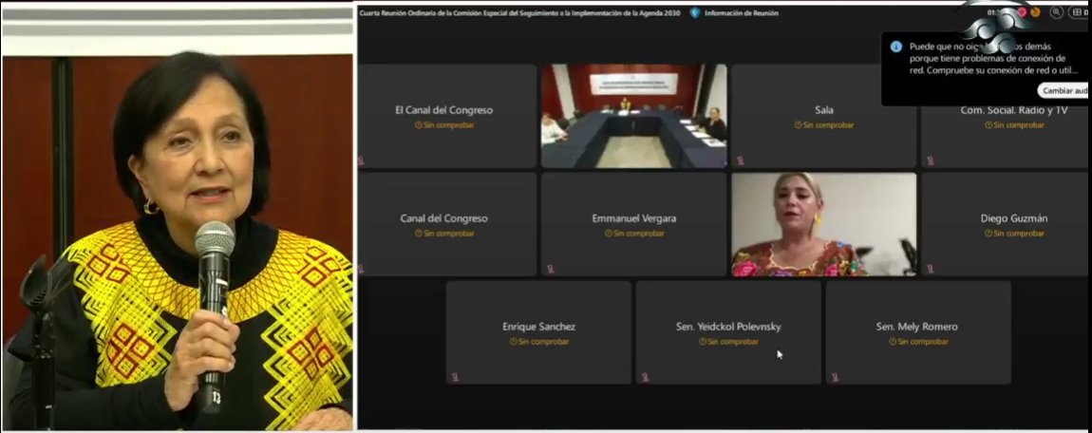Click the Com. Social. Radio y TV name

click(x=1013, y=110)
